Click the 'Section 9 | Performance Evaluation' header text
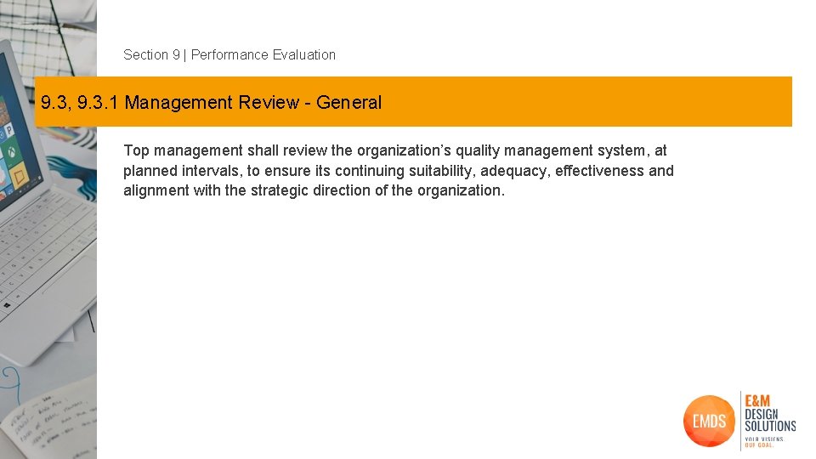The image size is (816, 459). (x=229, y=54)
